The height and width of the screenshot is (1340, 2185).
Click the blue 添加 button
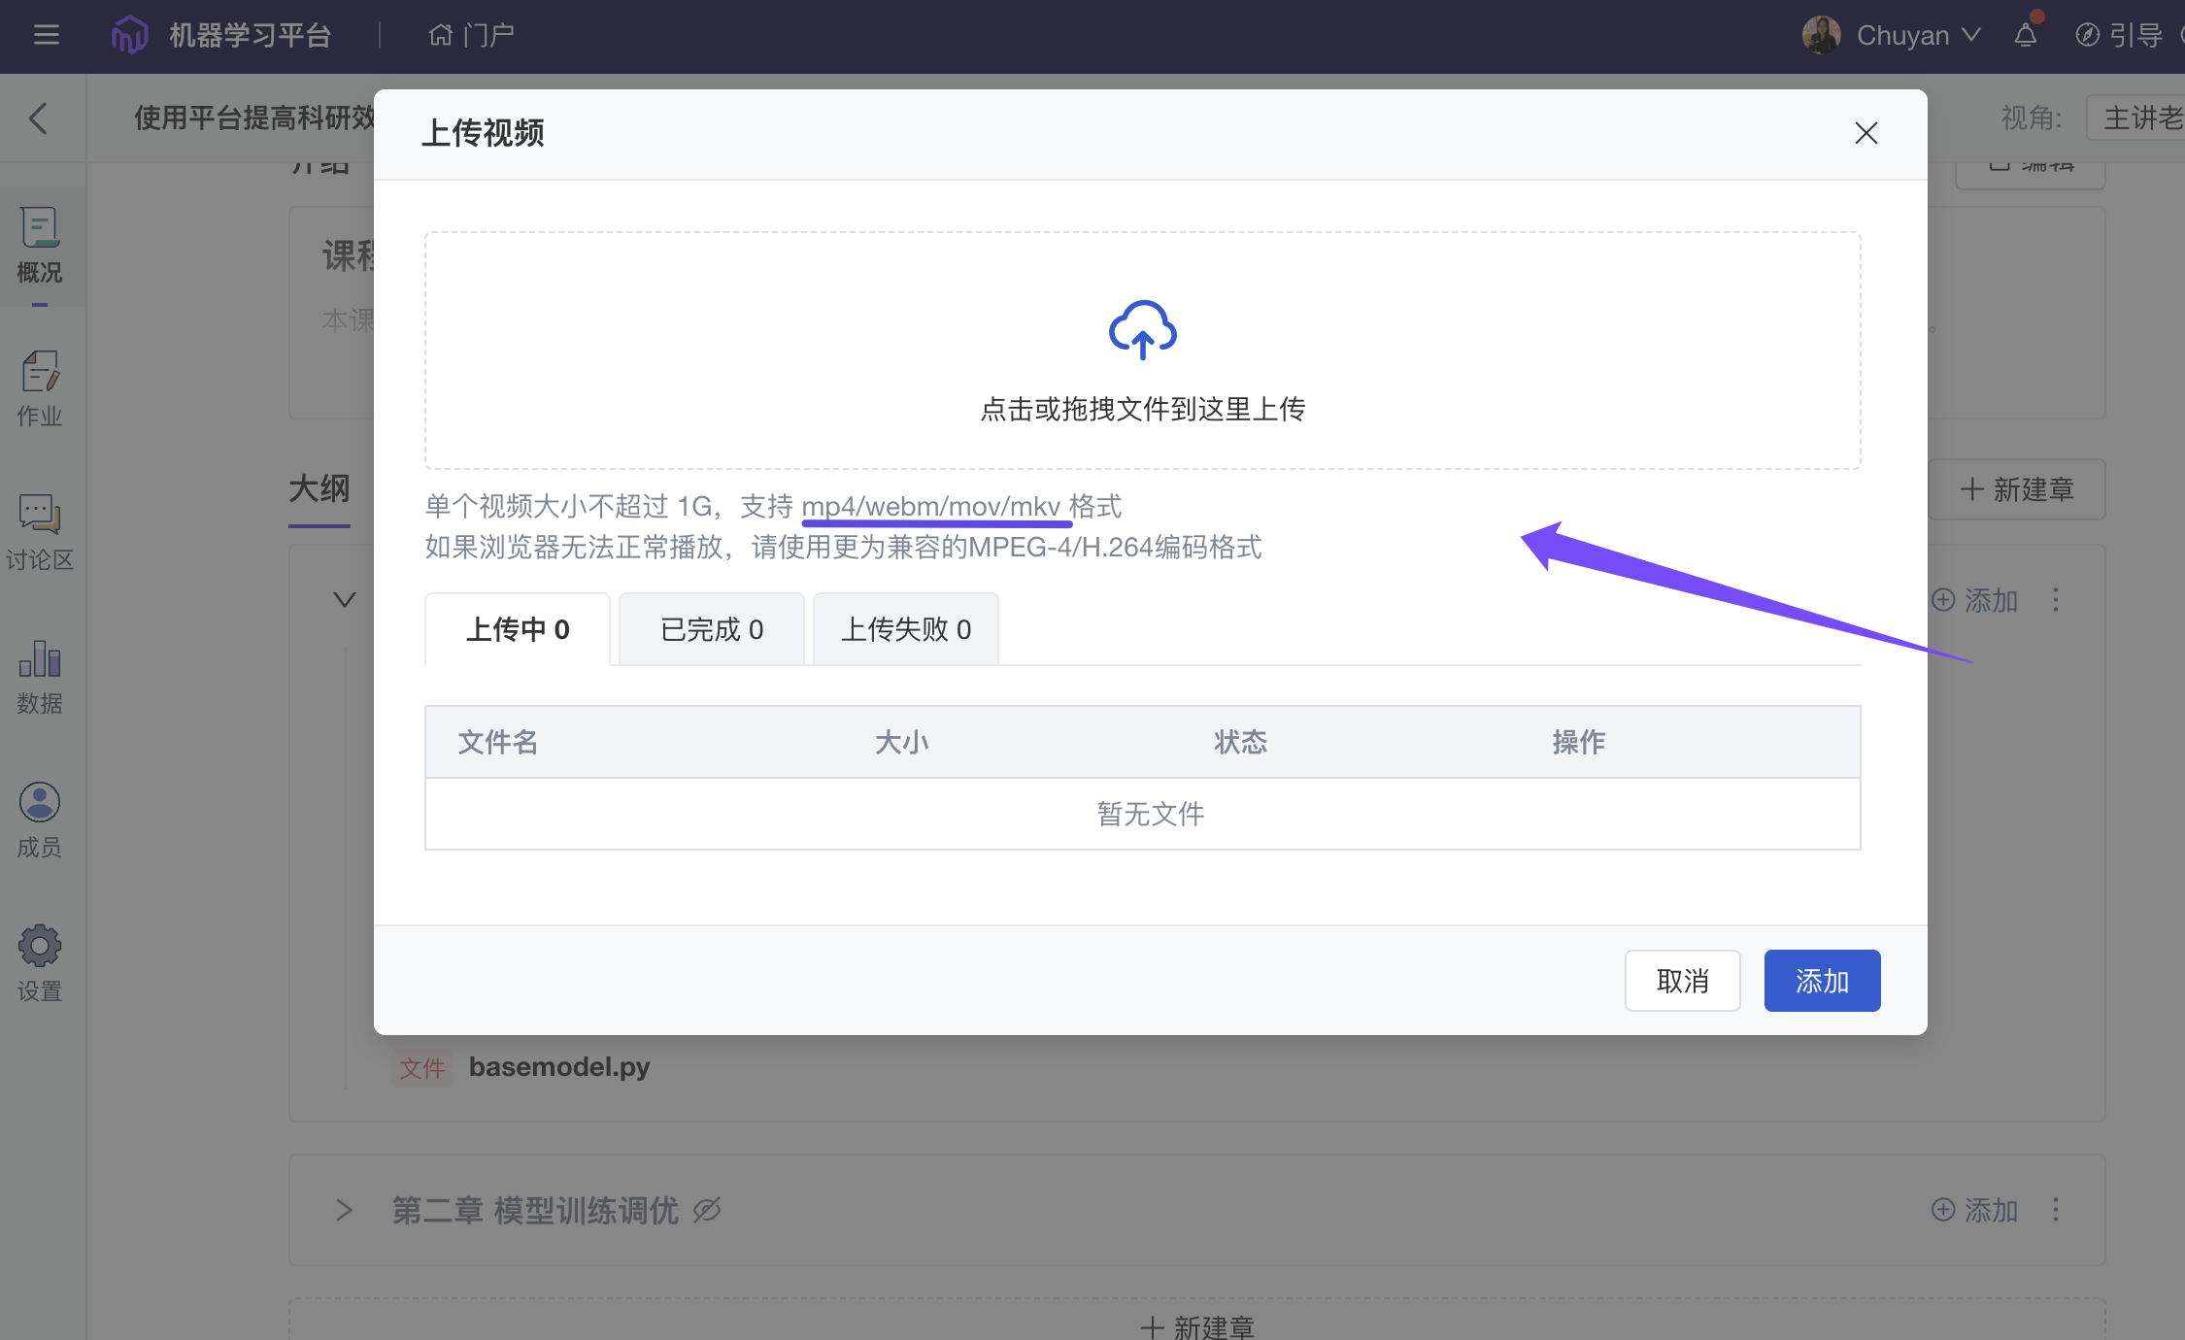[x=1822, y=981]
